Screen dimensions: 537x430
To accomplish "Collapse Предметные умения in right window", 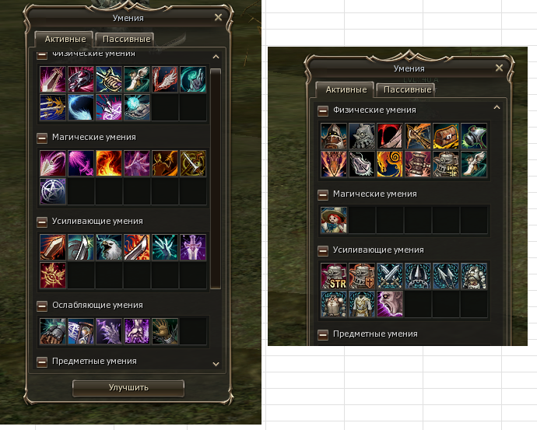I will [323, 335].
